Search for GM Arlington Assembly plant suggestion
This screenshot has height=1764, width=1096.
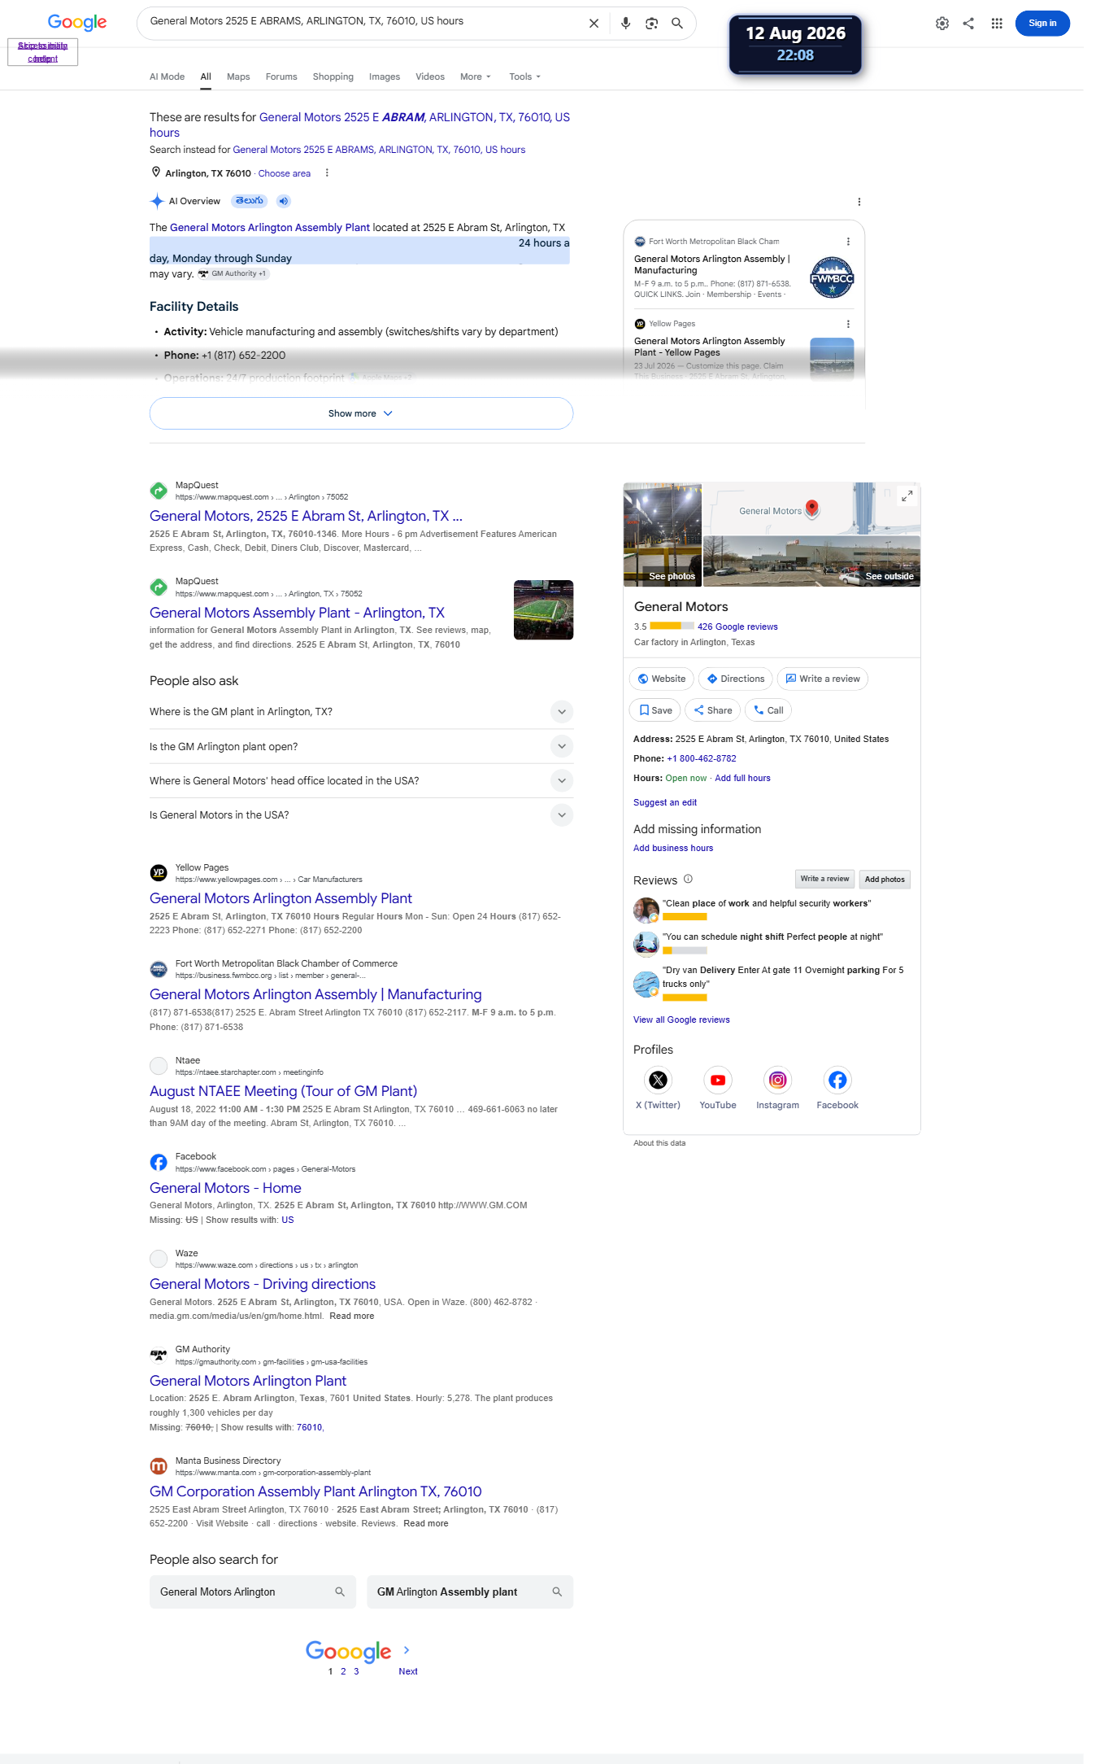click(470, 1592)
